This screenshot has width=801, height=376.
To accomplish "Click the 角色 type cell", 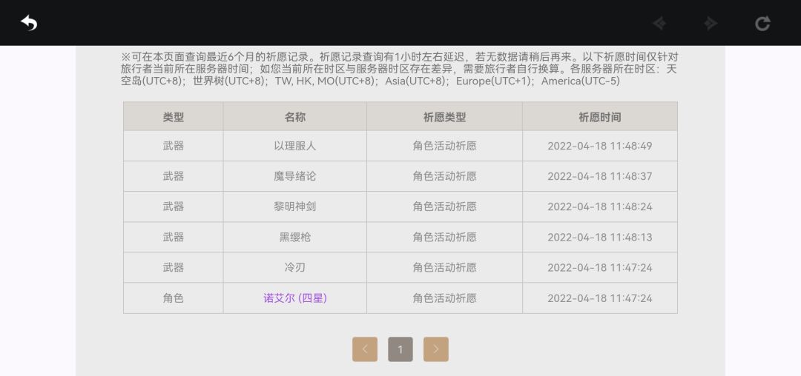I will [173, 298].
